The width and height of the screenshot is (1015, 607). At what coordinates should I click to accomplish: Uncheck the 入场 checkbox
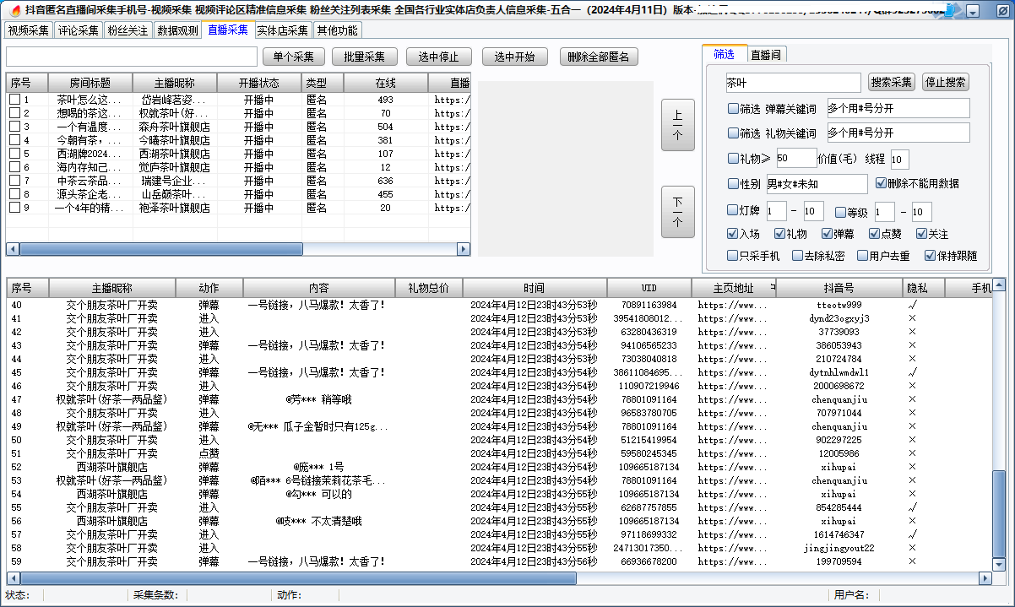pyautogui.click(x=733, y=234)
